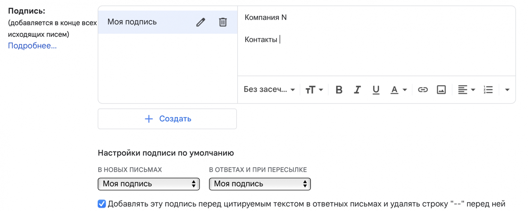Toggle italic formatting in signature editor
Viewport: 528px width, 211px height.
pos(357,90)
